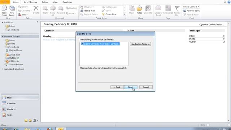Screen dimensions: 231x130
Task: Collapse the Favorites group
Action: pyautogui.click(x=3, y=22)
